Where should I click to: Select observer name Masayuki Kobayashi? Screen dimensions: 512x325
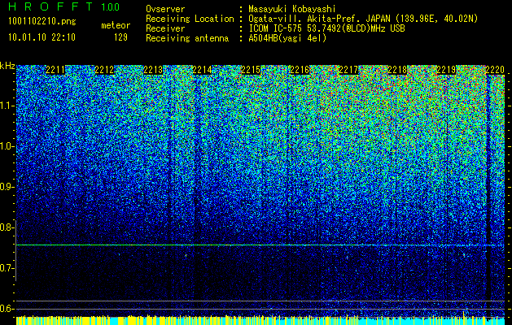click(292, 9)
